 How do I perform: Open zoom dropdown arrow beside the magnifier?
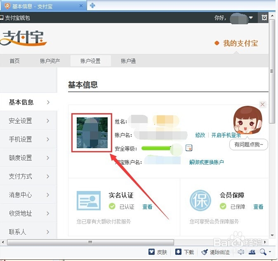pyautogui.click(x=270, y=252)
